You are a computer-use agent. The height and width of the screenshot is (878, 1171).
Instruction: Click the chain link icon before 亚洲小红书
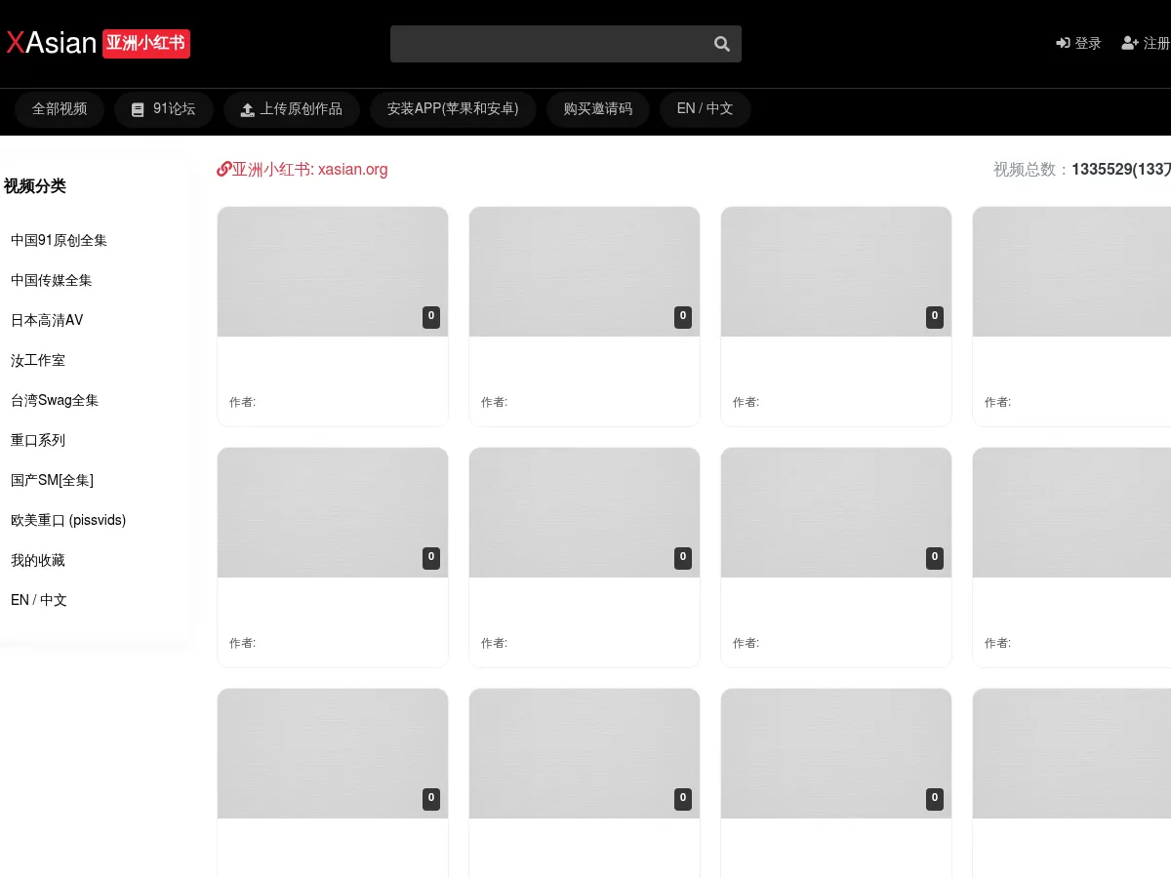pyautogui.click(x=223, y=169)
